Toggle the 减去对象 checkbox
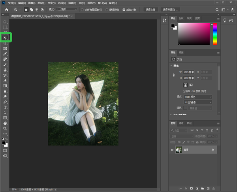This screenshot has width=237, height=192. [x=124, y=9]
